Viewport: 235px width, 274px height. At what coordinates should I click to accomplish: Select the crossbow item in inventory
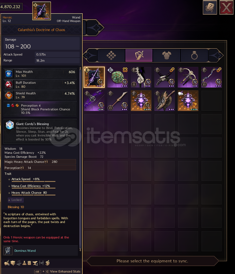click(x=188, y=77)
